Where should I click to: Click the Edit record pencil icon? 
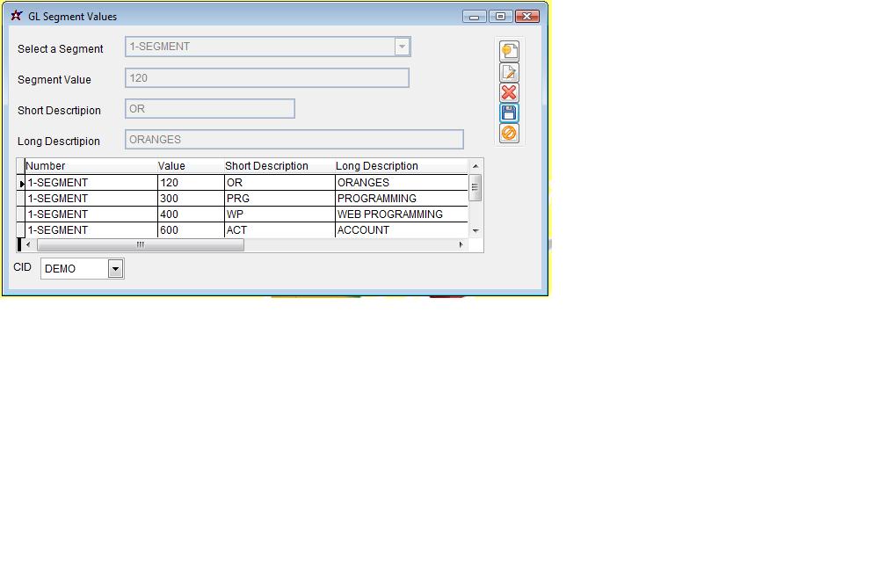(509, 73)
